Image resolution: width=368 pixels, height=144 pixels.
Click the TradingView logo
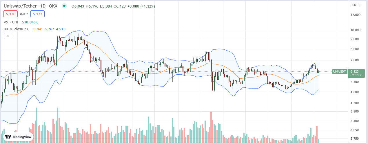18,137
